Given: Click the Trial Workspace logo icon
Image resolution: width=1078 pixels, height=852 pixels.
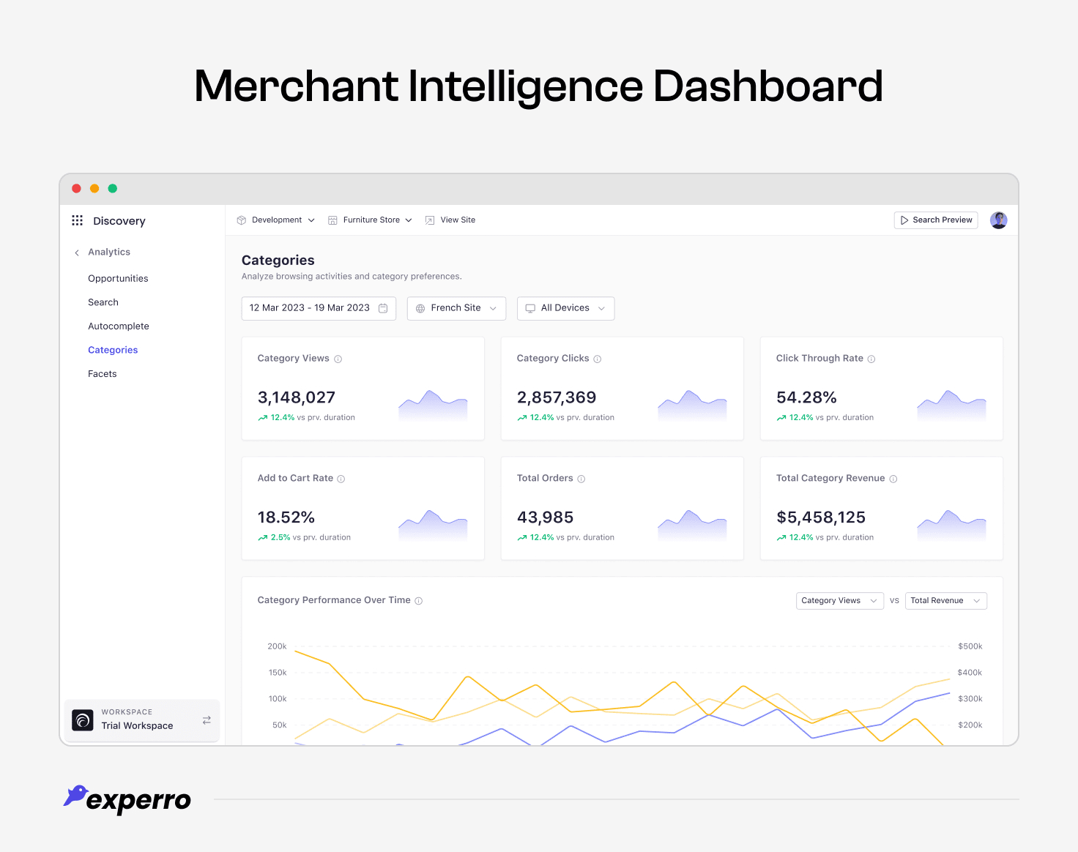Looking at the screenshot, I should coord(83,720).
